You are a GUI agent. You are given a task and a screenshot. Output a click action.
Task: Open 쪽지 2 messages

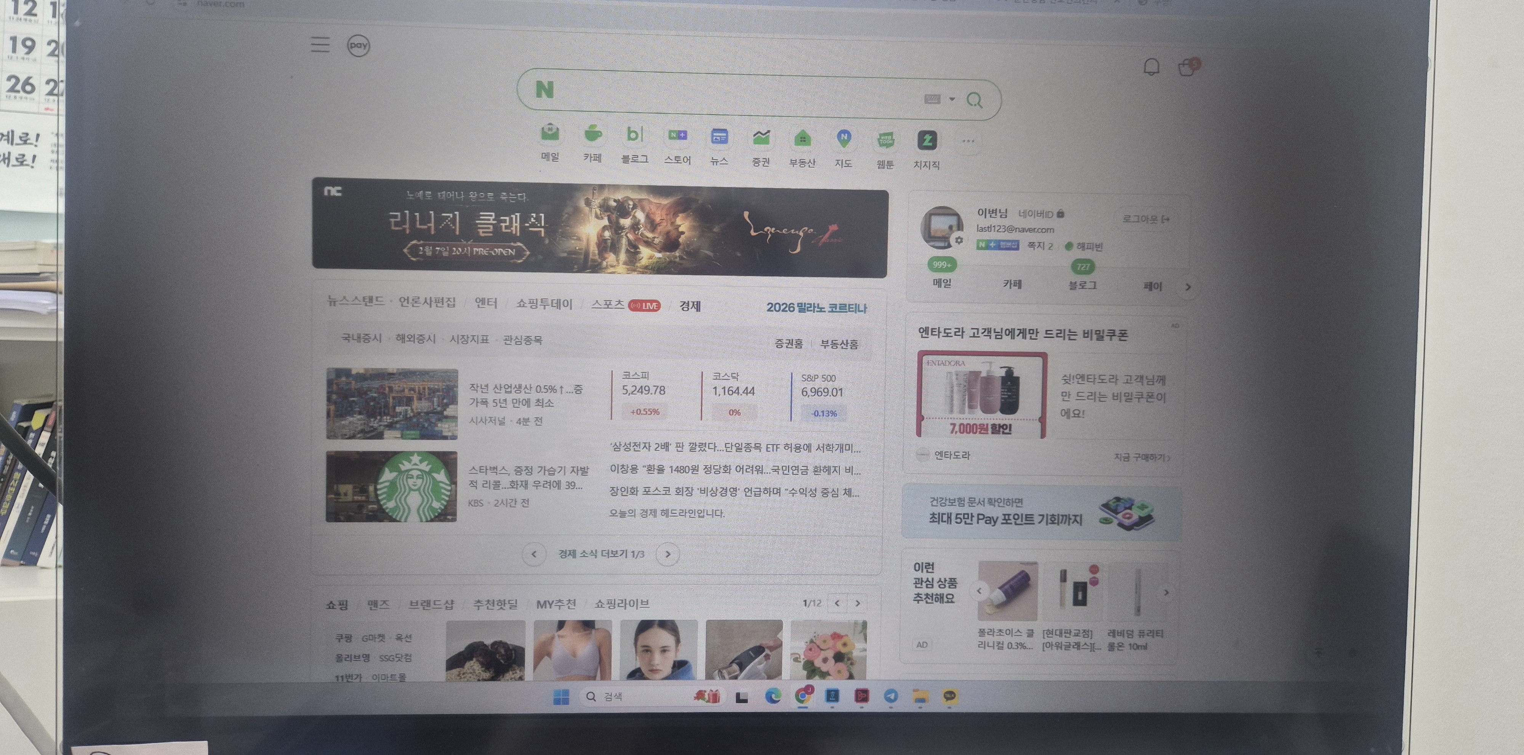pos(1040,246)
